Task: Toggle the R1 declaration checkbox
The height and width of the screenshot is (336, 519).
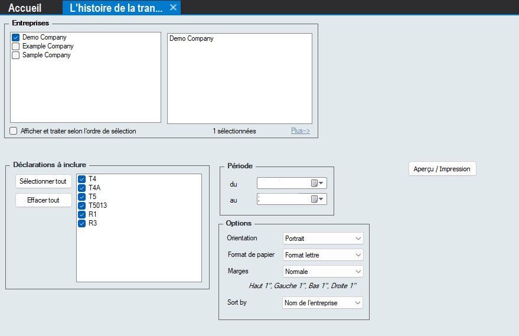Action: (82, 214)
